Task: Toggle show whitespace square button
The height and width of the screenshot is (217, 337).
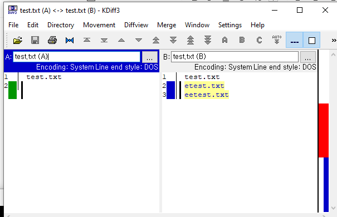Action: 311,40
